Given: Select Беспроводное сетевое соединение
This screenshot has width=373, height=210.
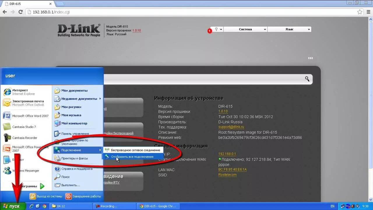Looking at the screenshot, I should [x=133, y=150].
